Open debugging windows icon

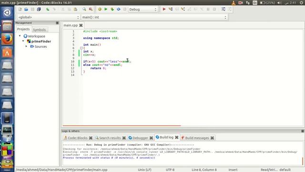coord(224,9)
